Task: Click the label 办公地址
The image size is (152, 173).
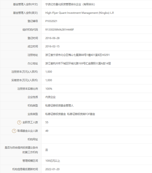Action: [33, 63]
